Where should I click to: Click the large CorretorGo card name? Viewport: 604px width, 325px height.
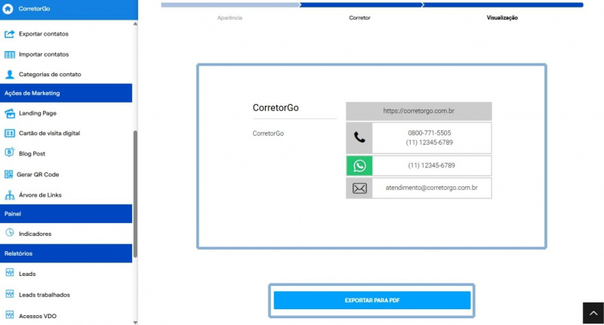click(x=276, y=108)
